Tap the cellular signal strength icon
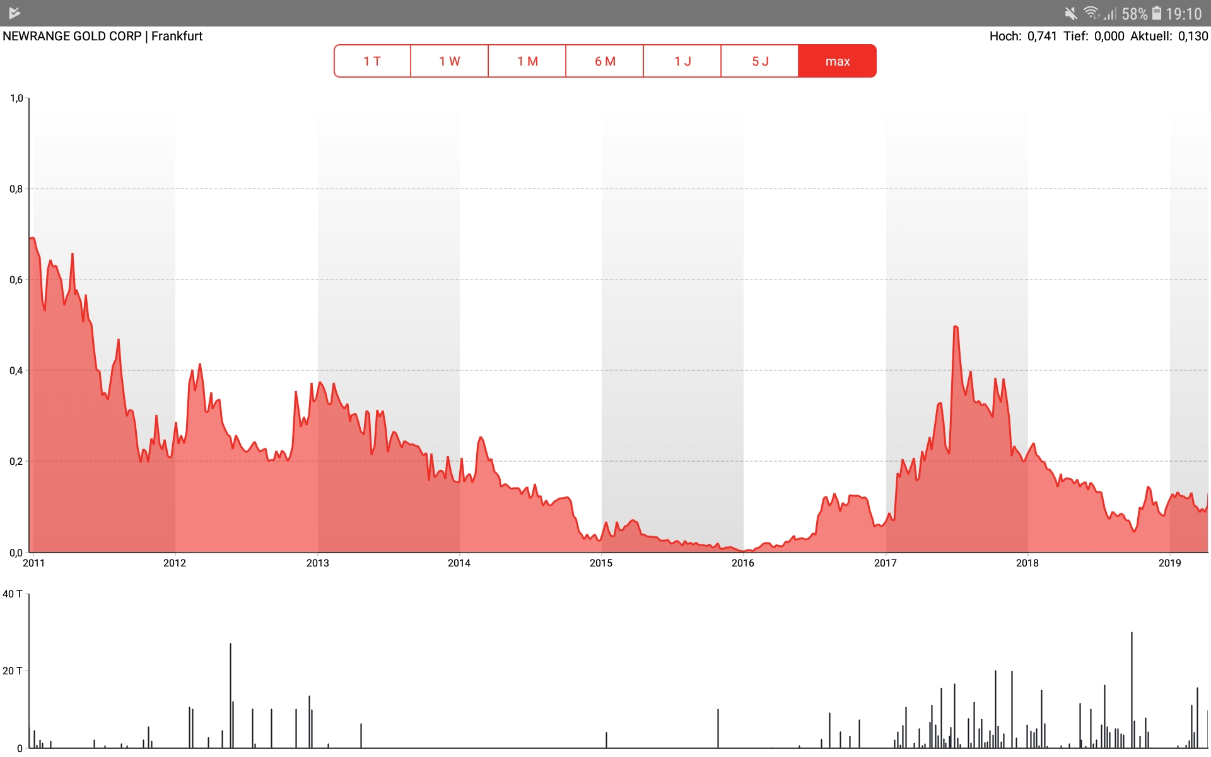The image size is (1211, 757). (x=1110, y=13)
